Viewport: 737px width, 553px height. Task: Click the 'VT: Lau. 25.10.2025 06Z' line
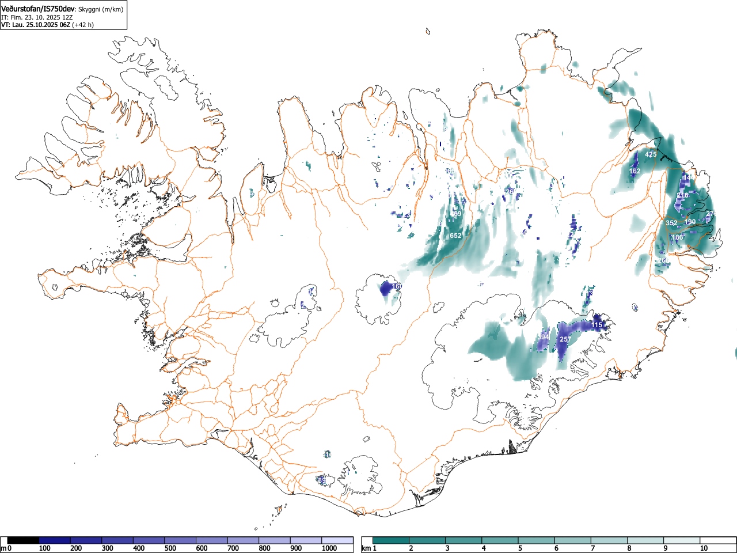pos(36,25)
